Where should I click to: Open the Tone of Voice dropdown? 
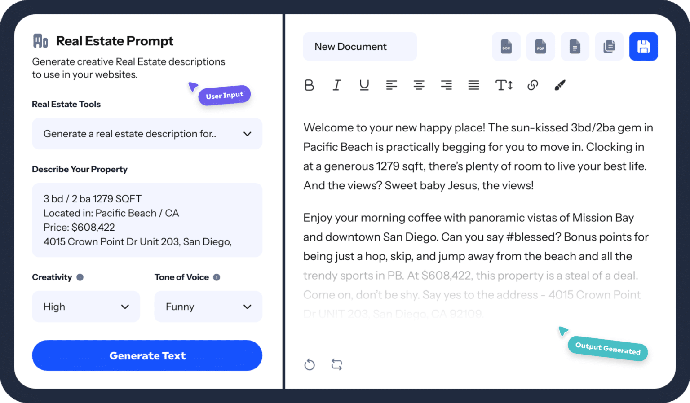pyautogui.click(x=208, y=307)
